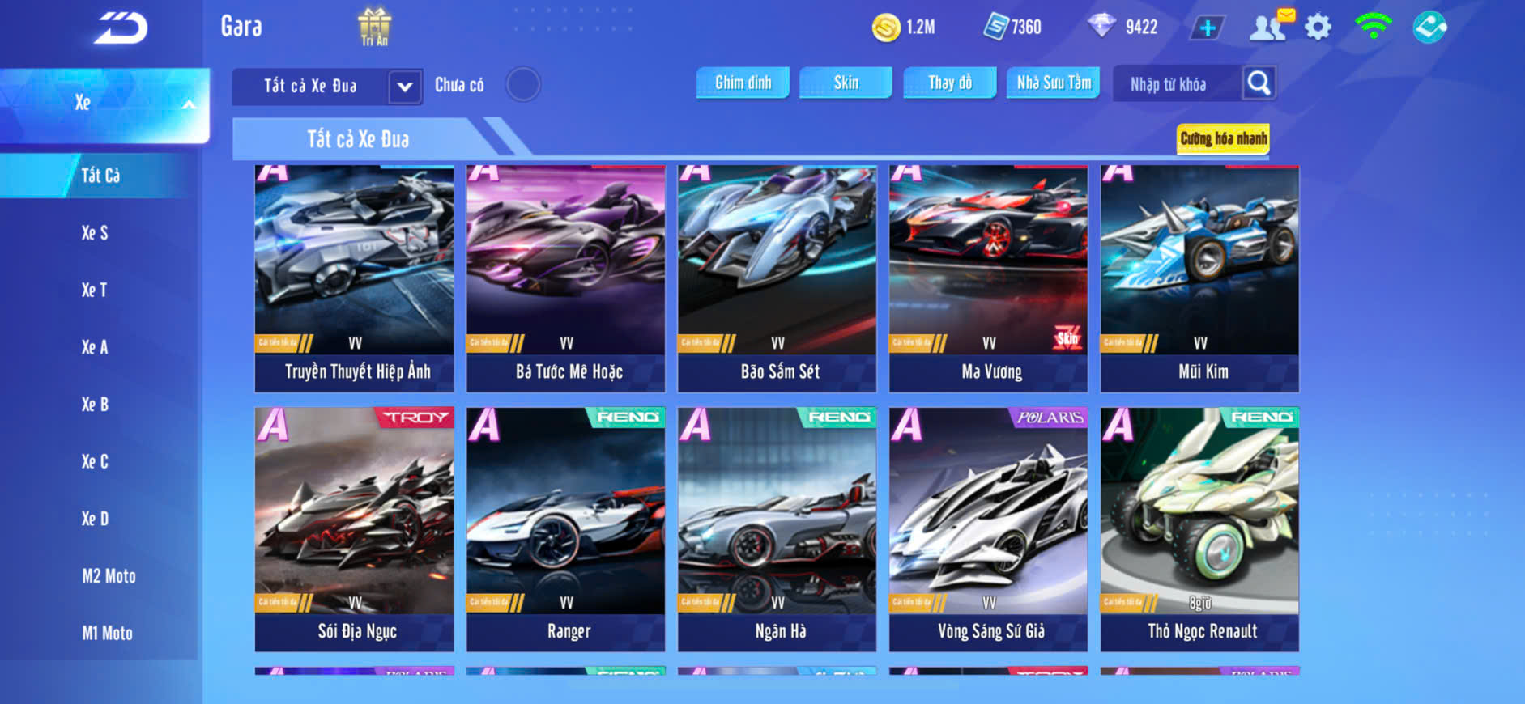The width and height of the screenshot is (1525, 704).
Task: Click the Nhập từ khóa search field
Action: (1176, 83)
